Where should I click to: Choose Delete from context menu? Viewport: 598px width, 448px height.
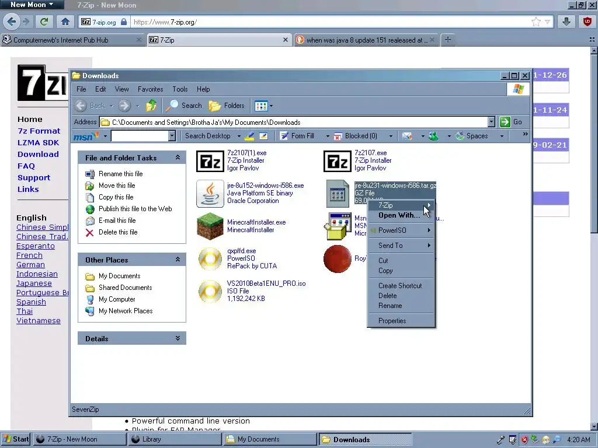[401, 296]
